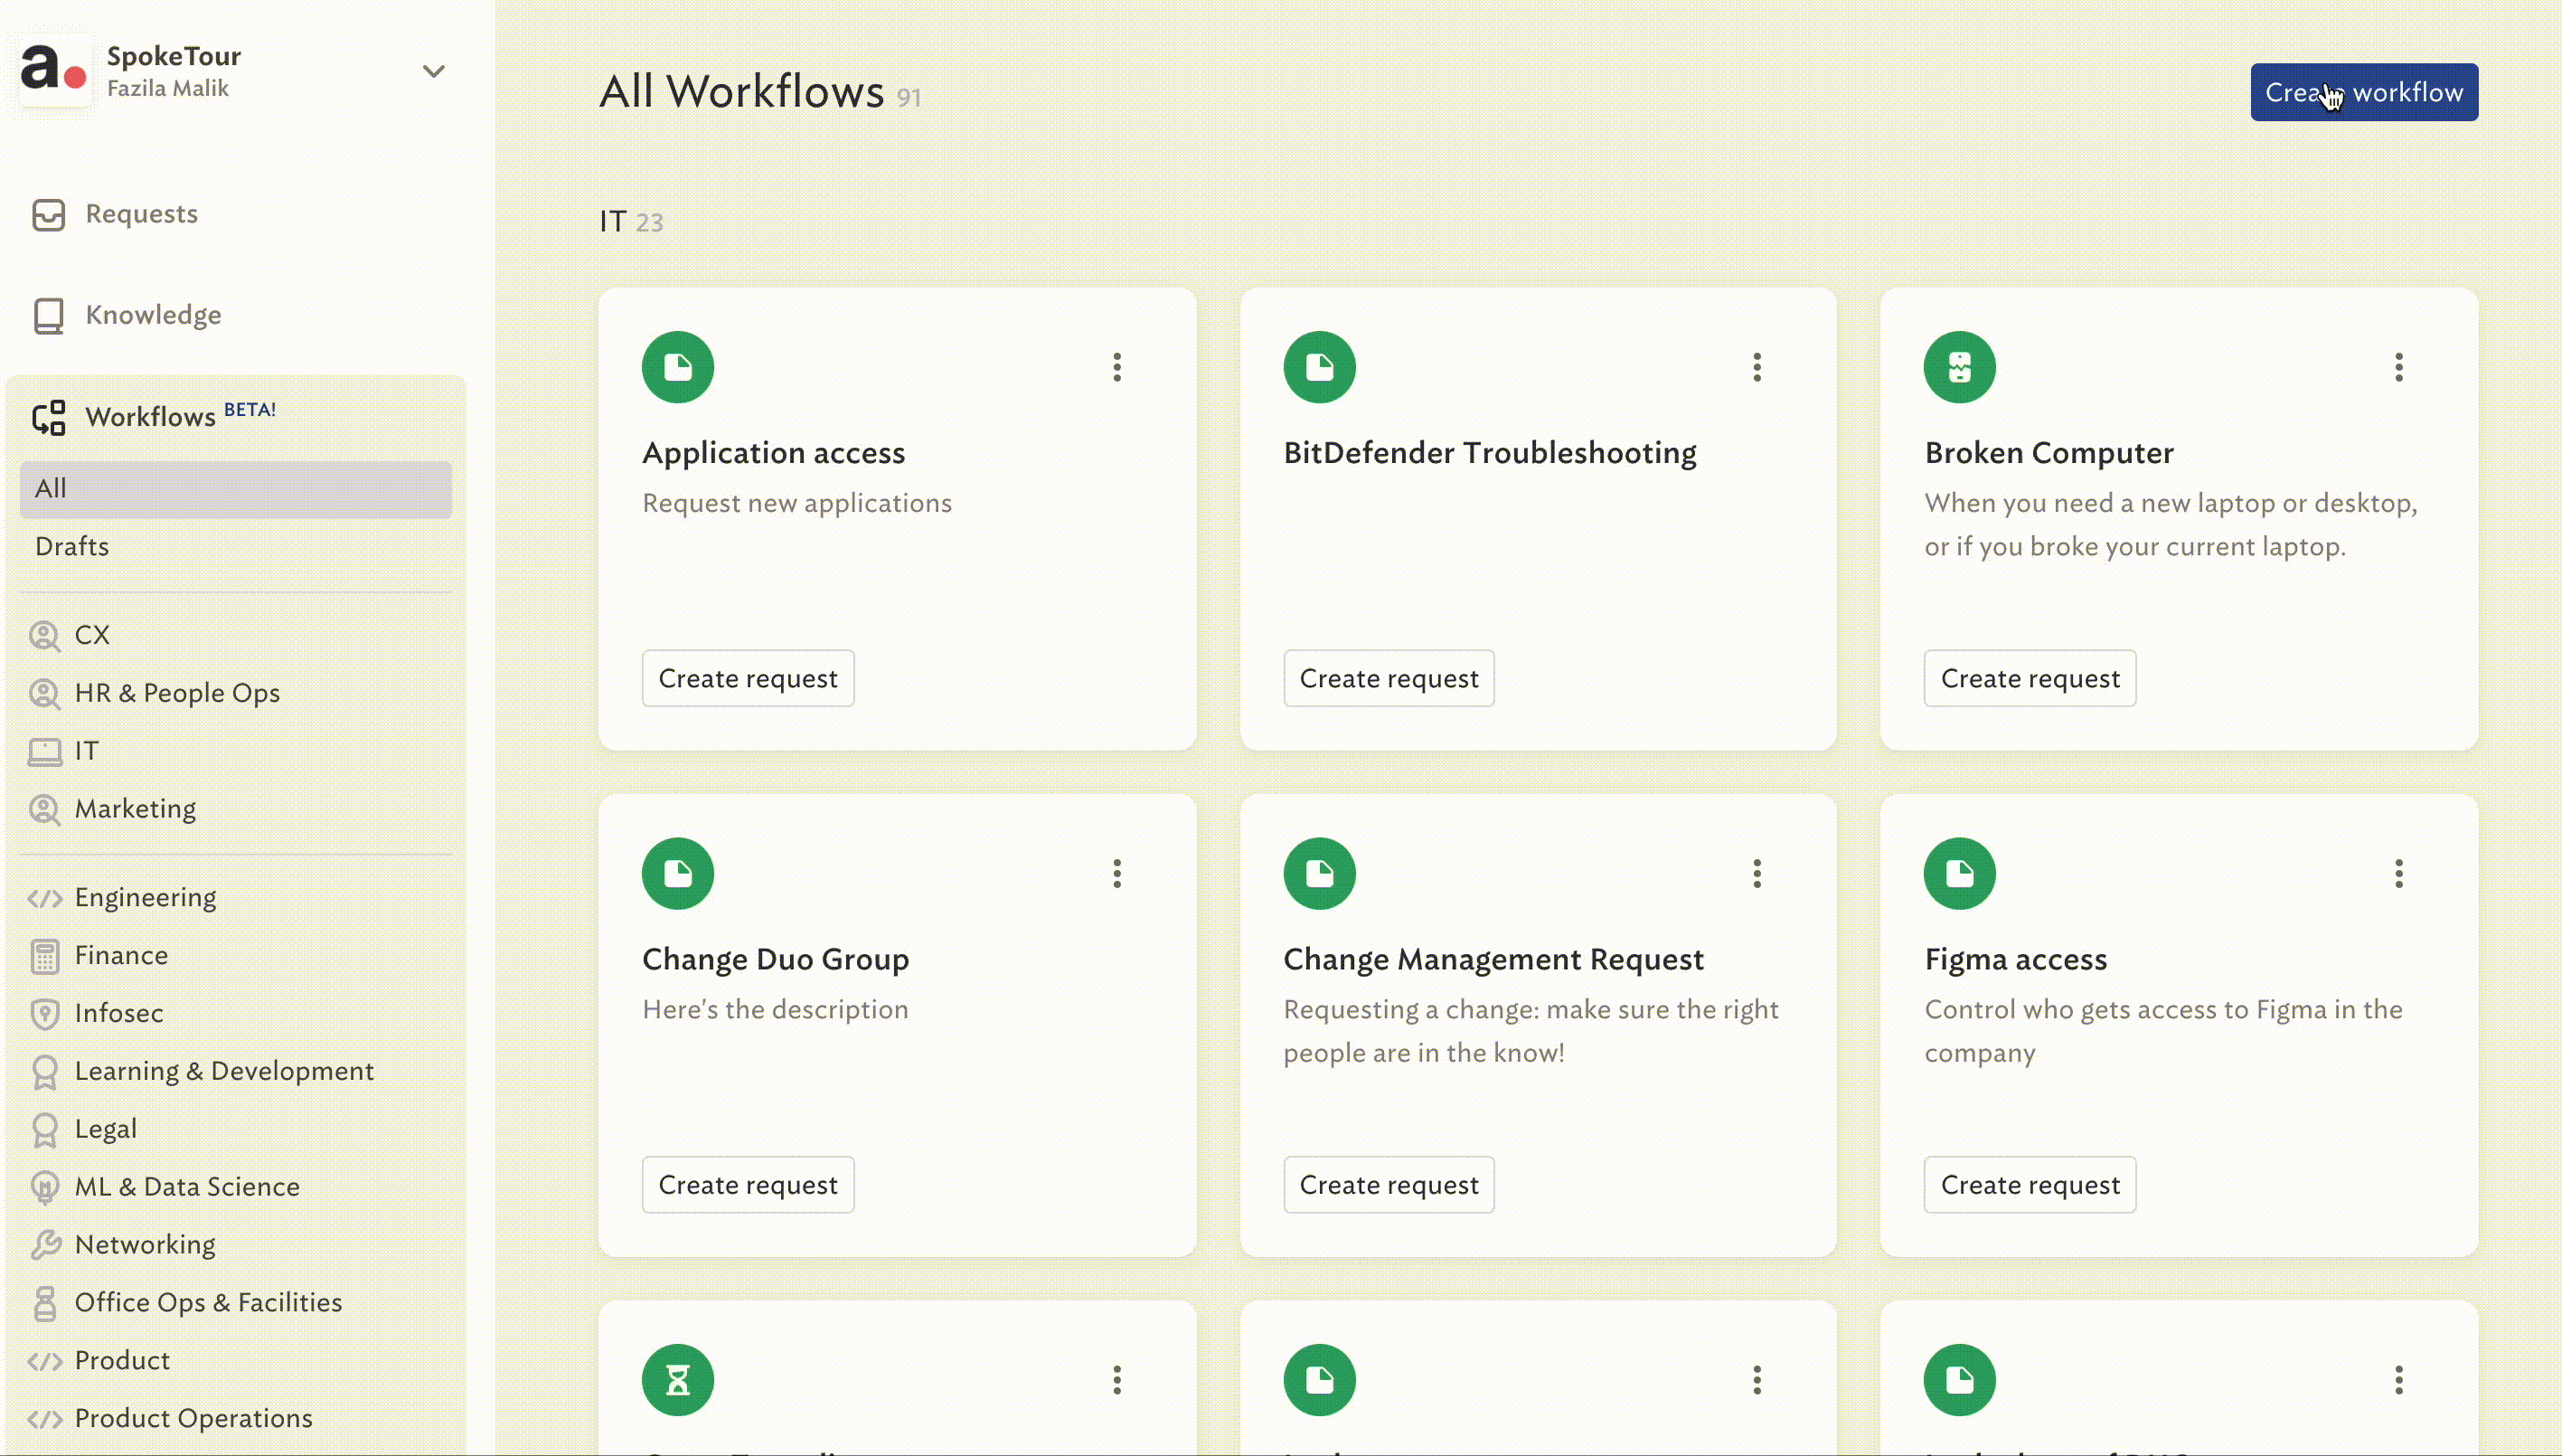
Task: Click the BETA! label next to Workflows
Action: [250, 410]
